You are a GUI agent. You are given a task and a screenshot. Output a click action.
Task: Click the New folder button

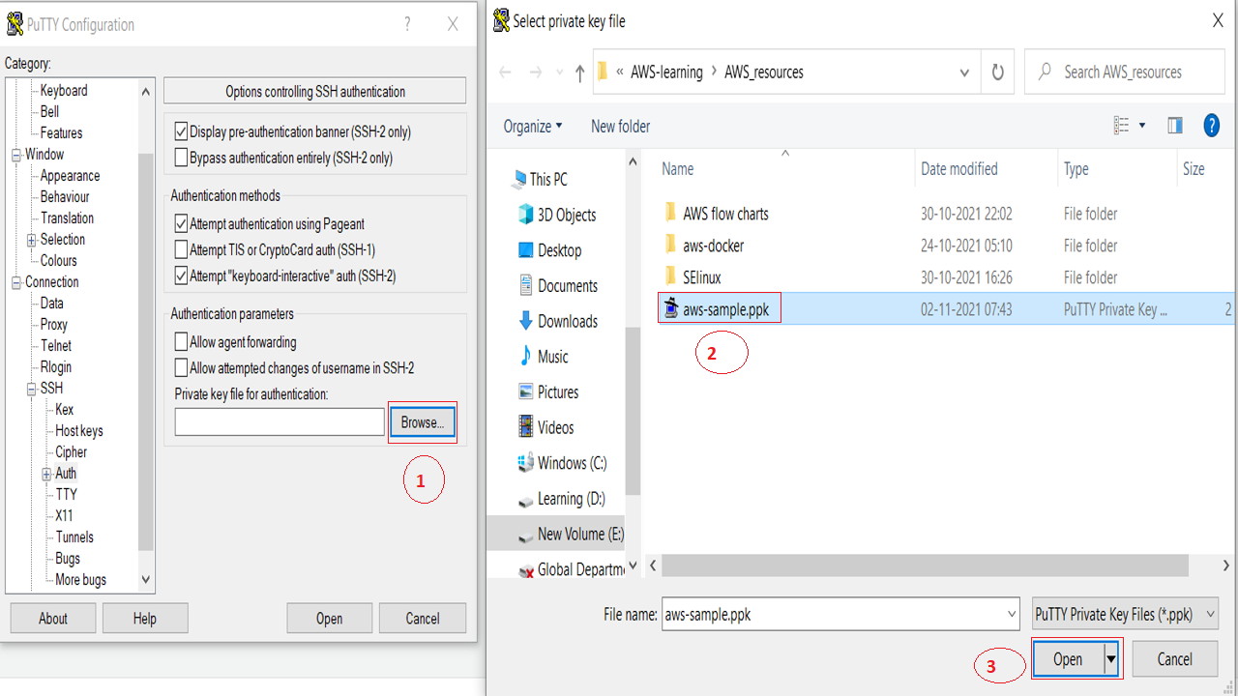(x=621, y=127)
